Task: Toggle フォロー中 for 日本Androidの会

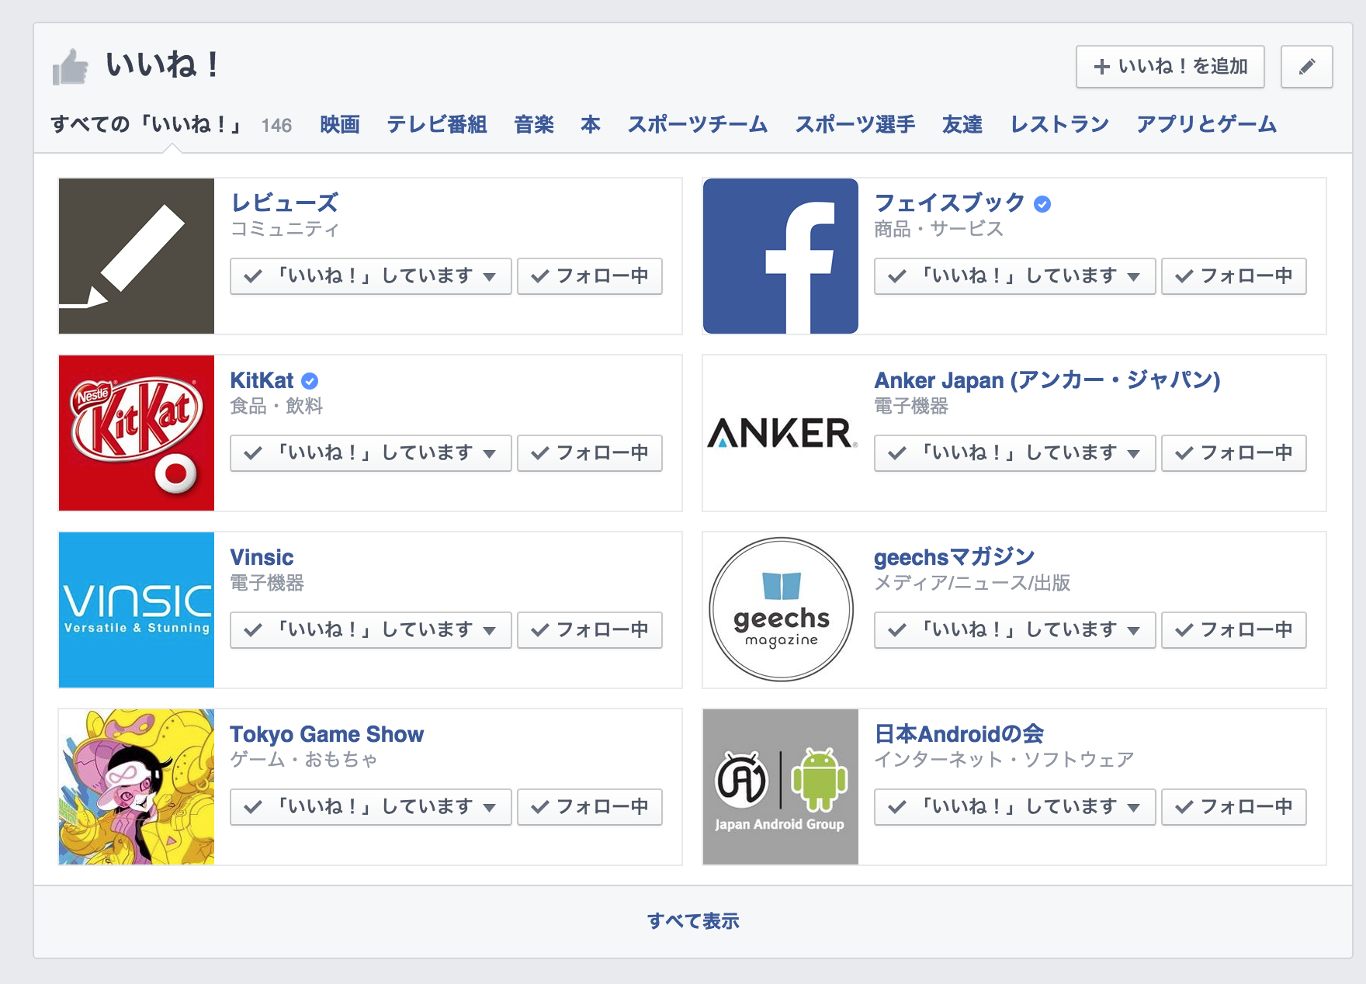Action: [1234, 807]
